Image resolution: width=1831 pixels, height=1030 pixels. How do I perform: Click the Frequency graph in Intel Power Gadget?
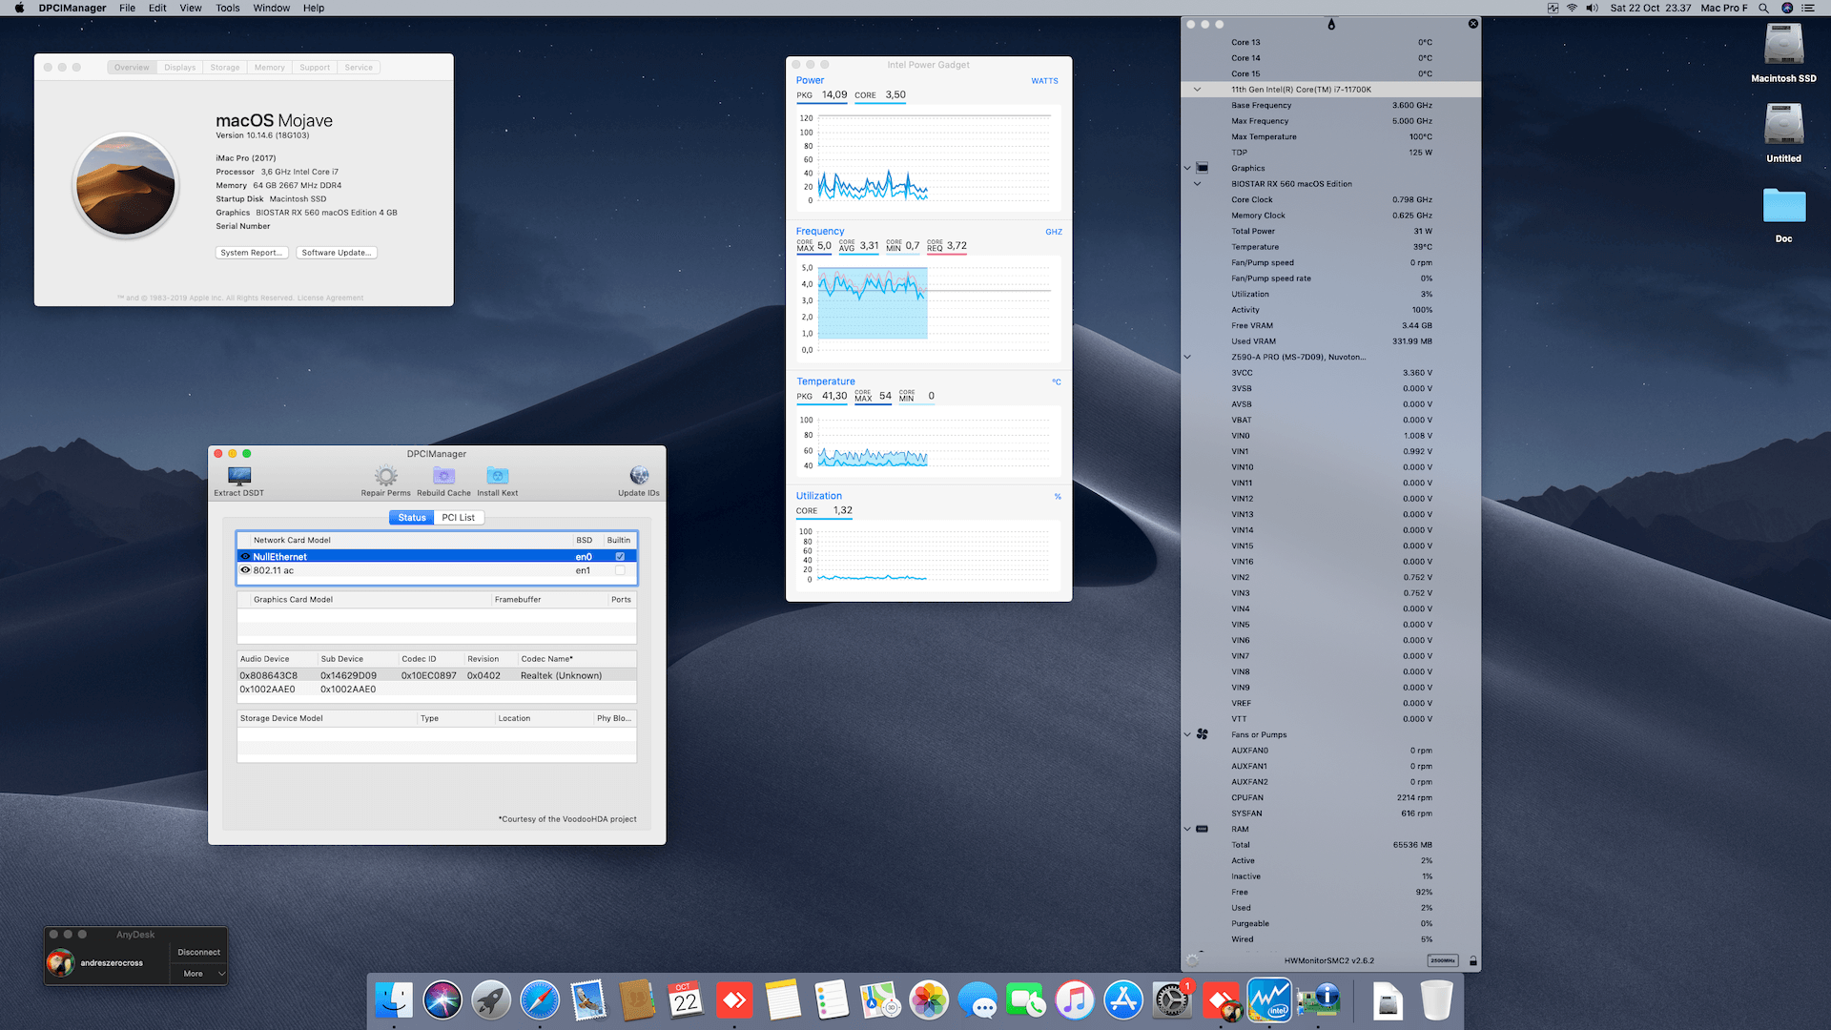[x=929, y=309]
